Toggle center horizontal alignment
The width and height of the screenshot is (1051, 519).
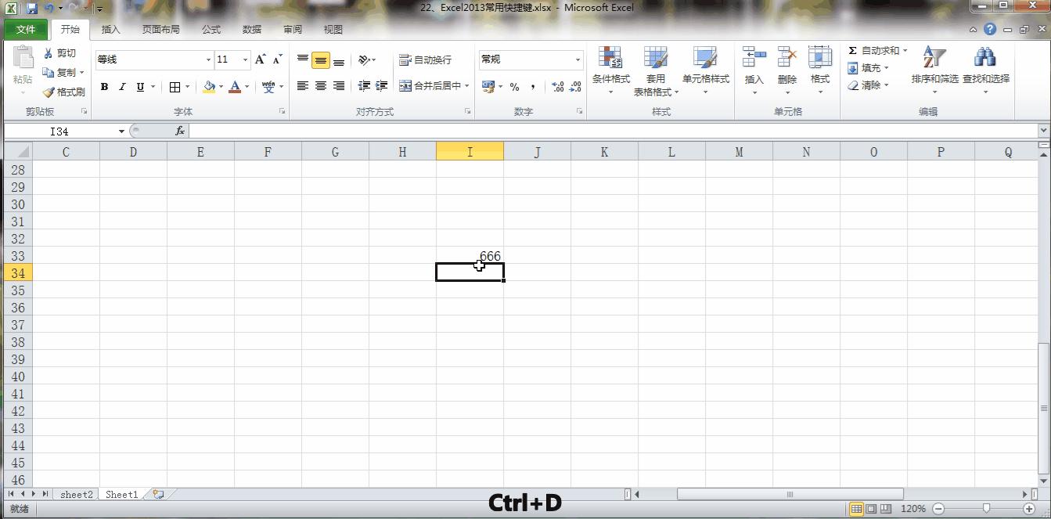click(321, 86)
